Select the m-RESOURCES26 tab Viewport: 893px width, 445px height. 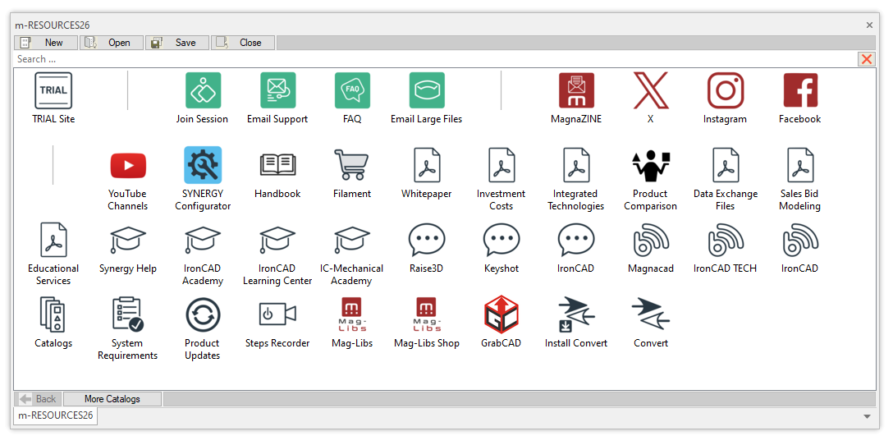pos(55,415)
